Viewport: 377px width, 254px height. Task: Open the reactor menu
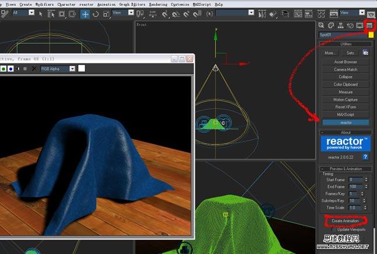tap(86, 4)
